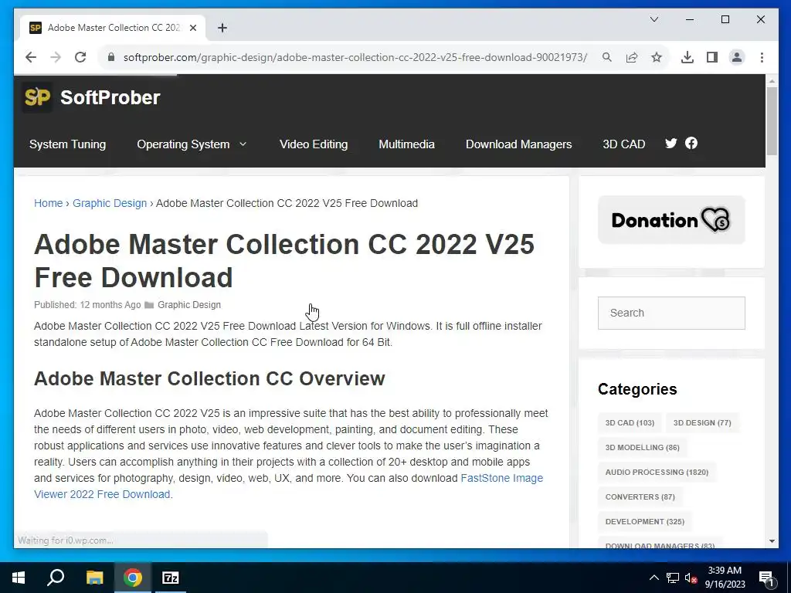Open 7-Zip from the taskbar
Screen dimensions: 791x593
pyautogui.click(x=171, y=578)
